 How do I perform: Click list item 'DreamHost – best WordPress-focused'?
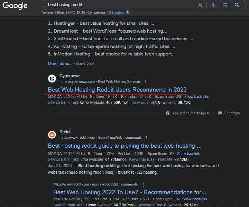pos(108,31)
